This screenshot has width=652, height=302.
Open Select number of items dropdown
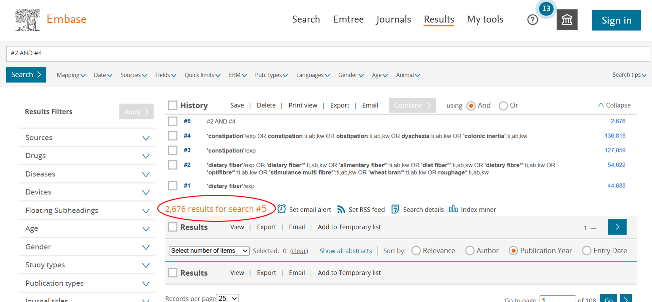point(209,251)
